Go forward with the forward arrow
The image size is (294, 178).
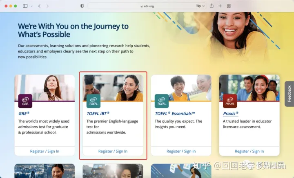tap(48, 6)
